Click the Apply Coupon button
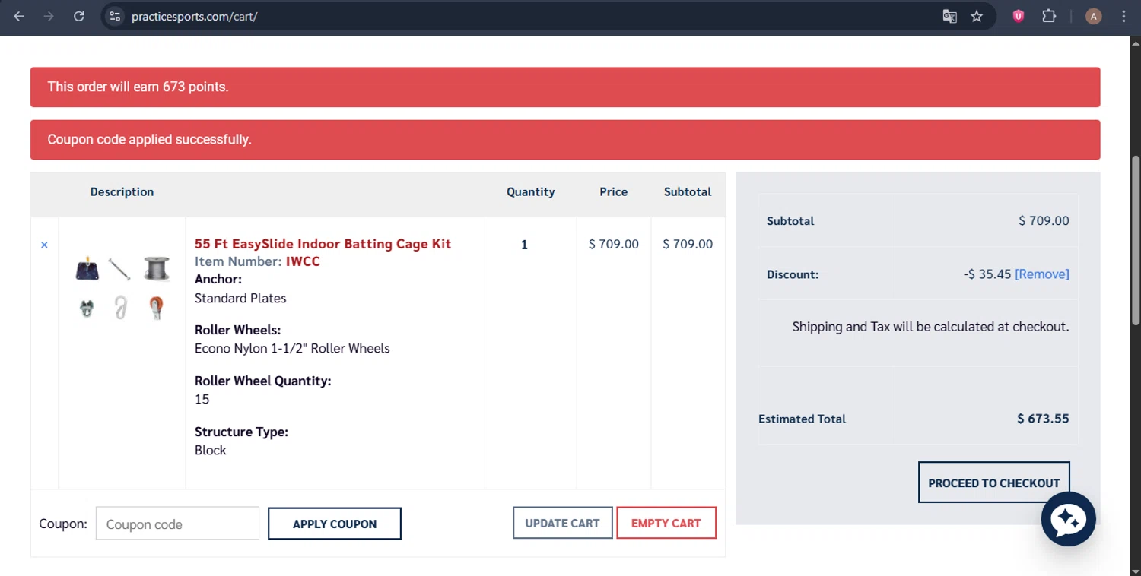This screenshot has height=576, width=1141. point(335,524)
